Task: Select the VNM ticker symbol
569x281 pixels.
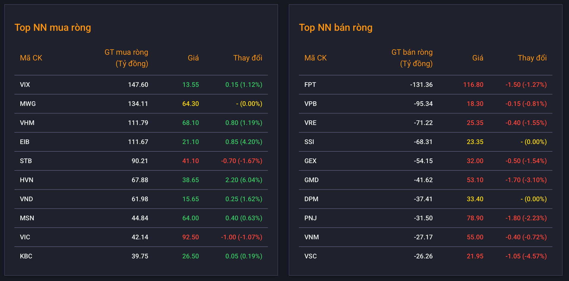Action: [312, 237]
